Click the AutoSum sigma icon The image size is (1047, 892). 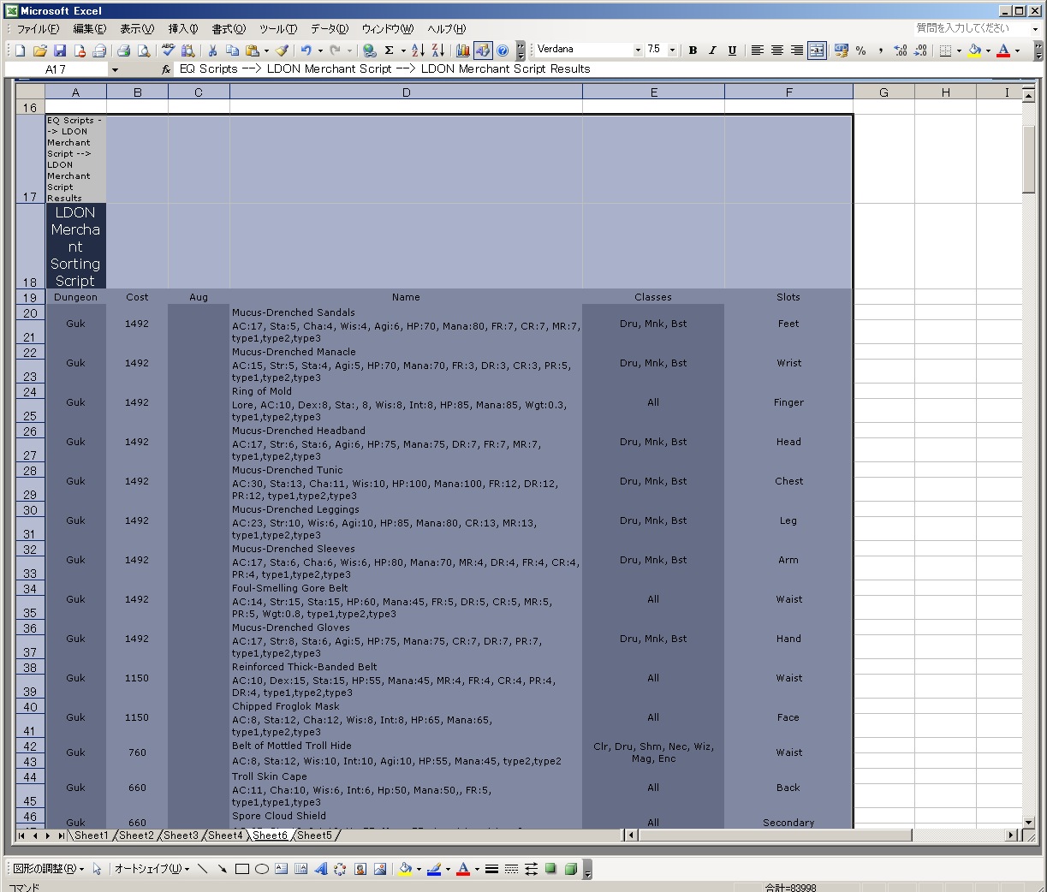click(x=389, y=51)
